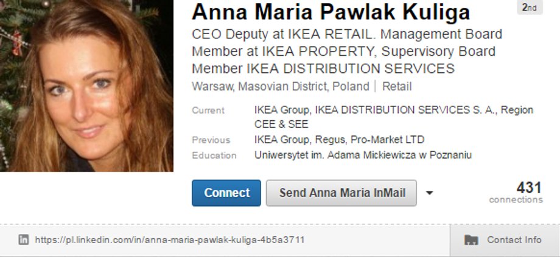Open Region CEE & SEE current position
Image resolution: width=560 pixels, height=257 pixels.
click(394, 117)
